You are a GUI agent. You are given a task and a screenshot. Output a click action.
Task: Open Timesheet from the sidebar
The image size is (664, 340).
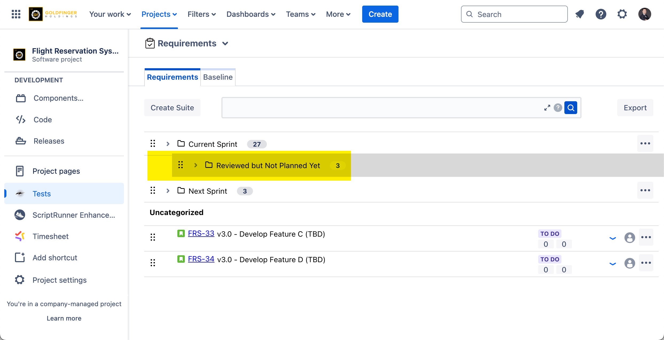tap(50, 236)
